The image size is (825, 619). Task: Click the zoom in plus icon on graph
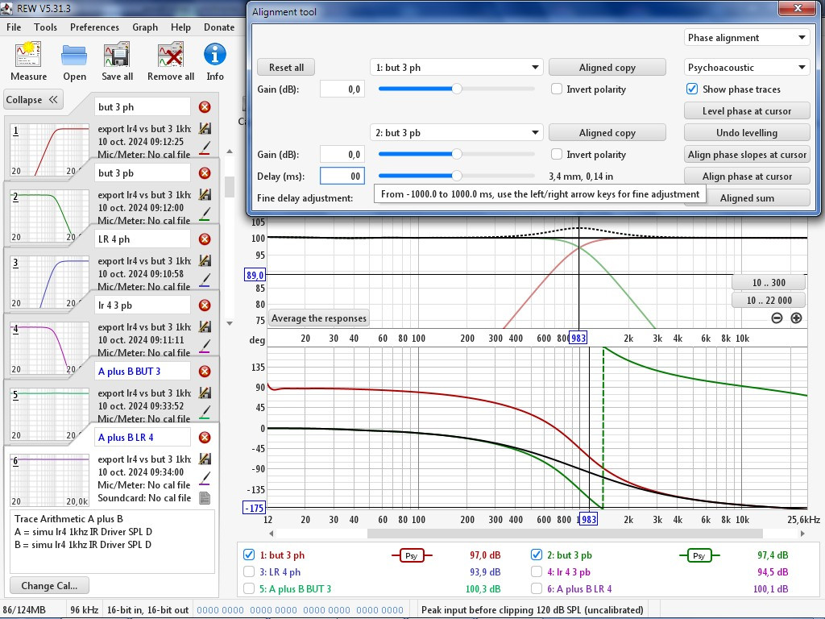click(796, 318)
